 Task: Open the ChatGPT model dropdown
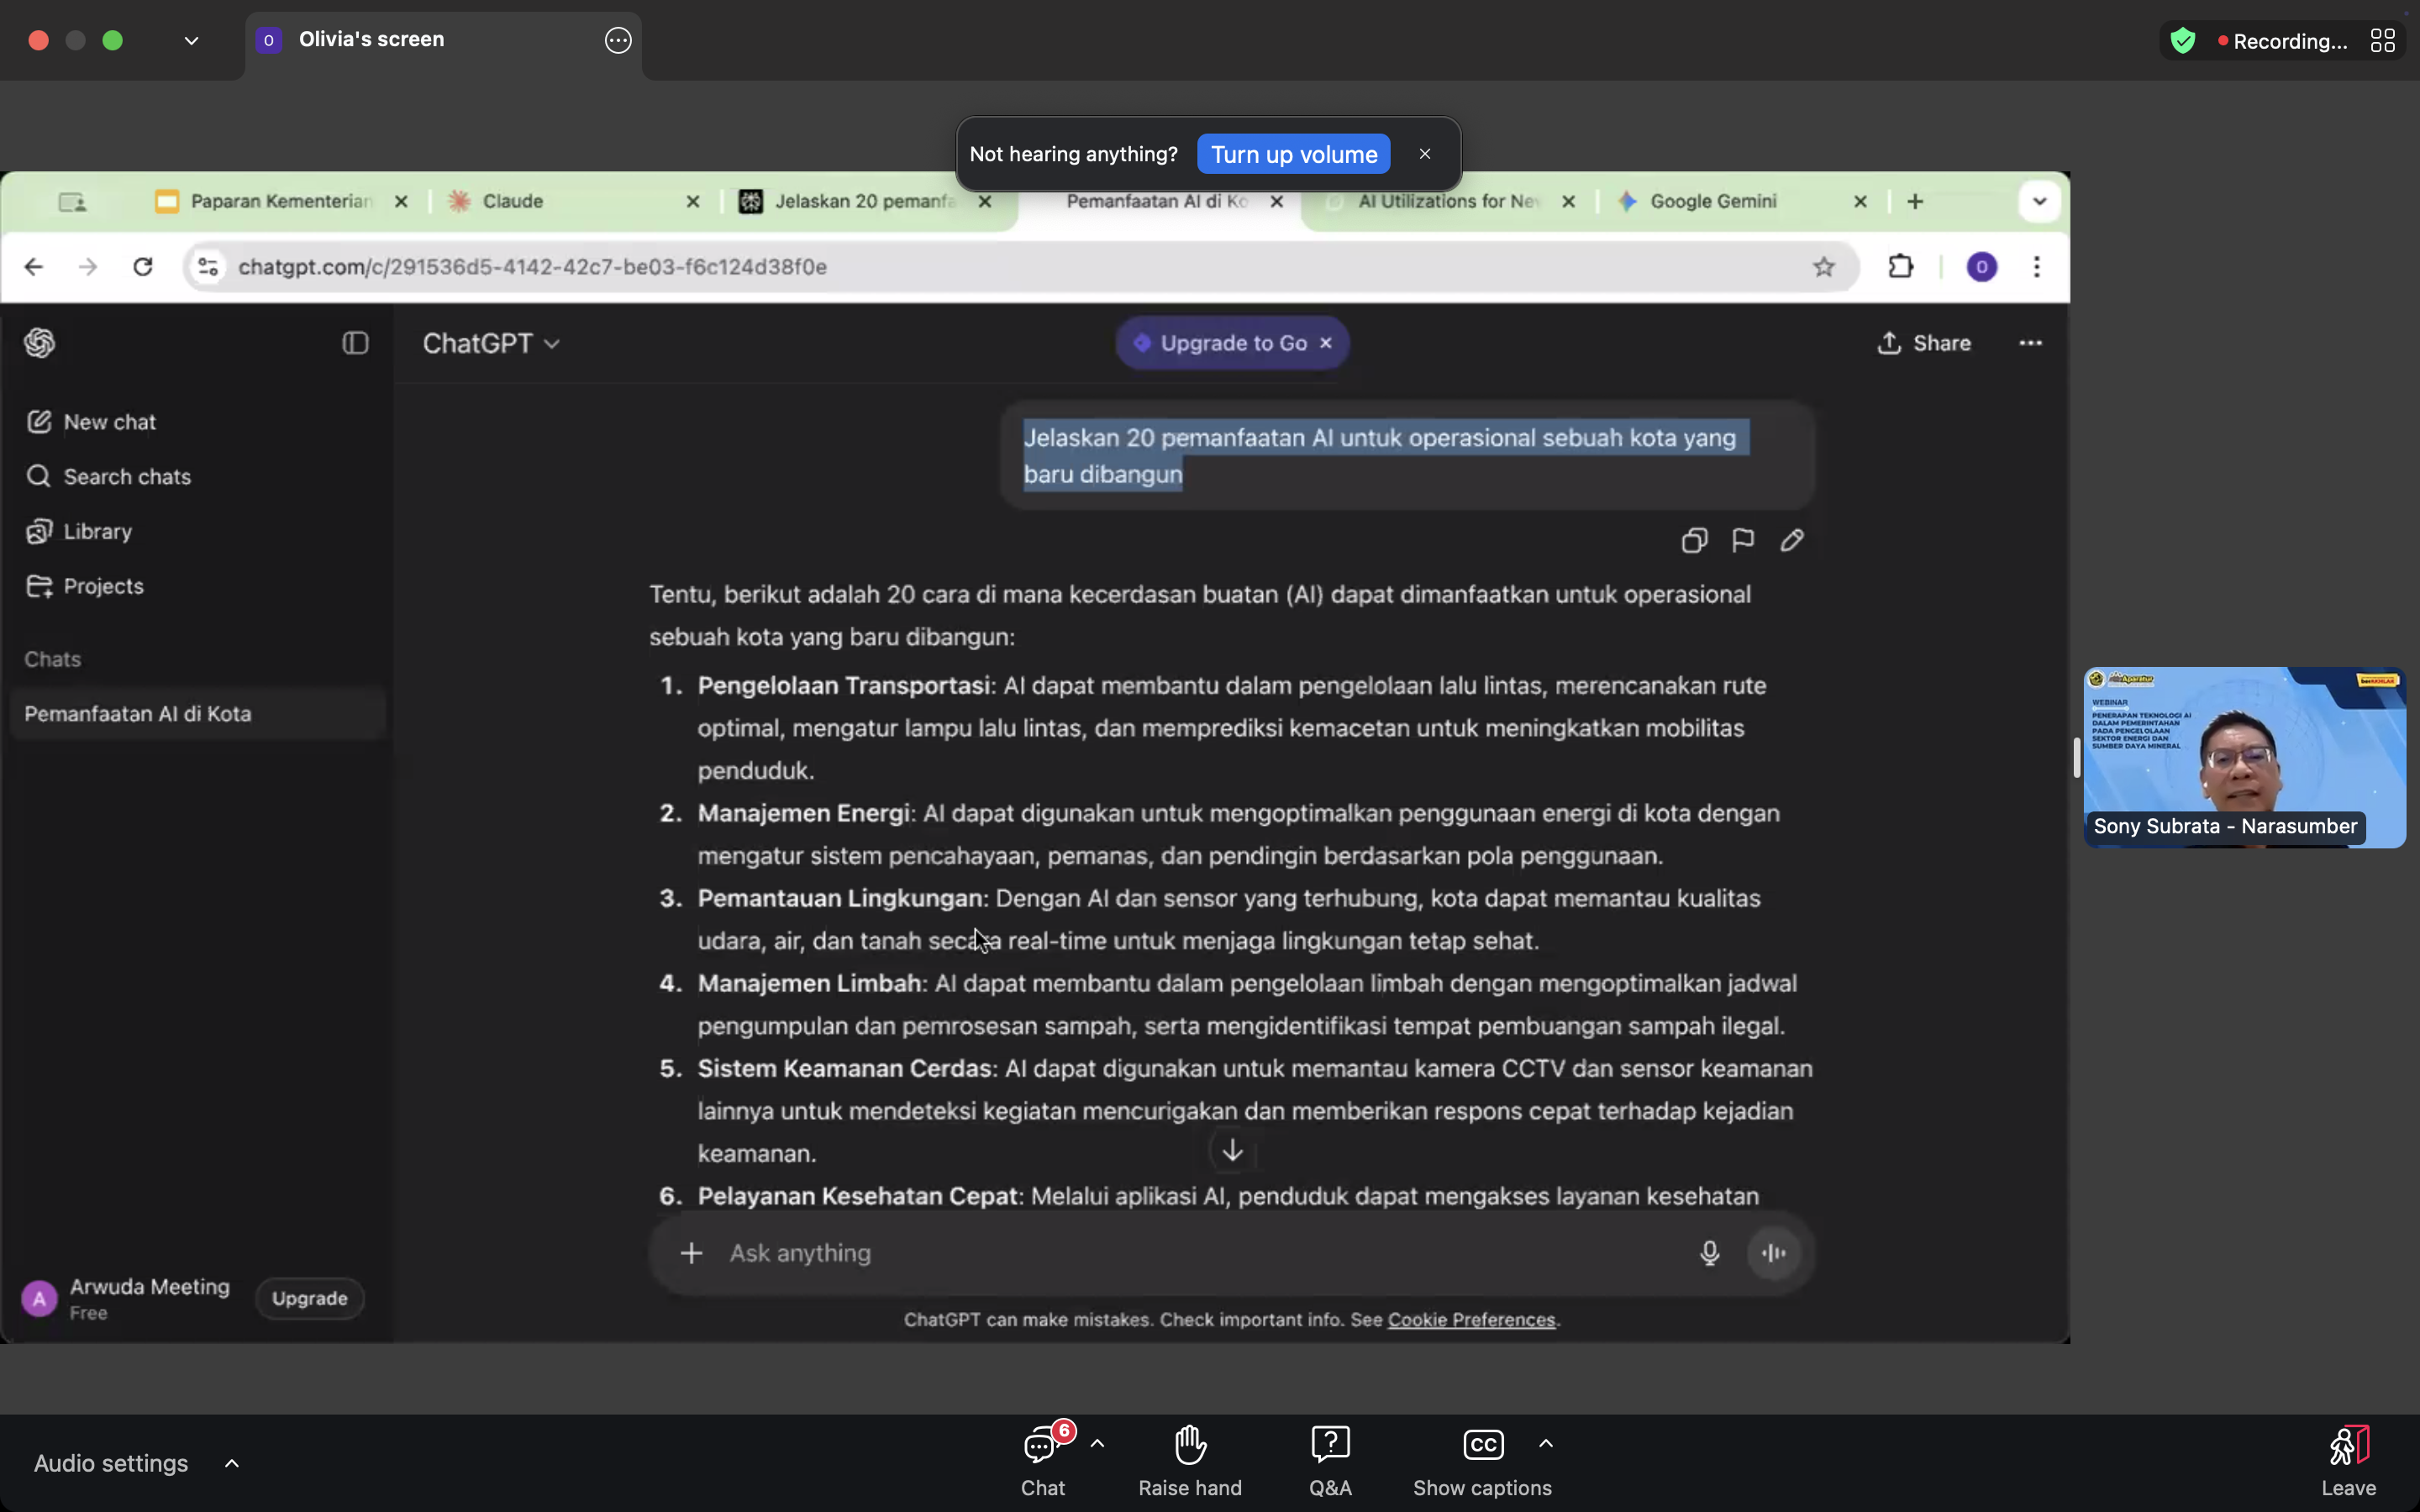click(491, 344)
